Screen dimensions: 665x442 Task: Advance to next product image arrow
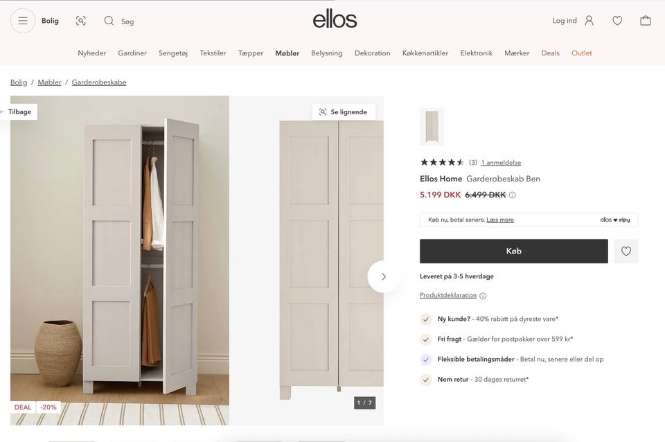click(x=383, y=276)
